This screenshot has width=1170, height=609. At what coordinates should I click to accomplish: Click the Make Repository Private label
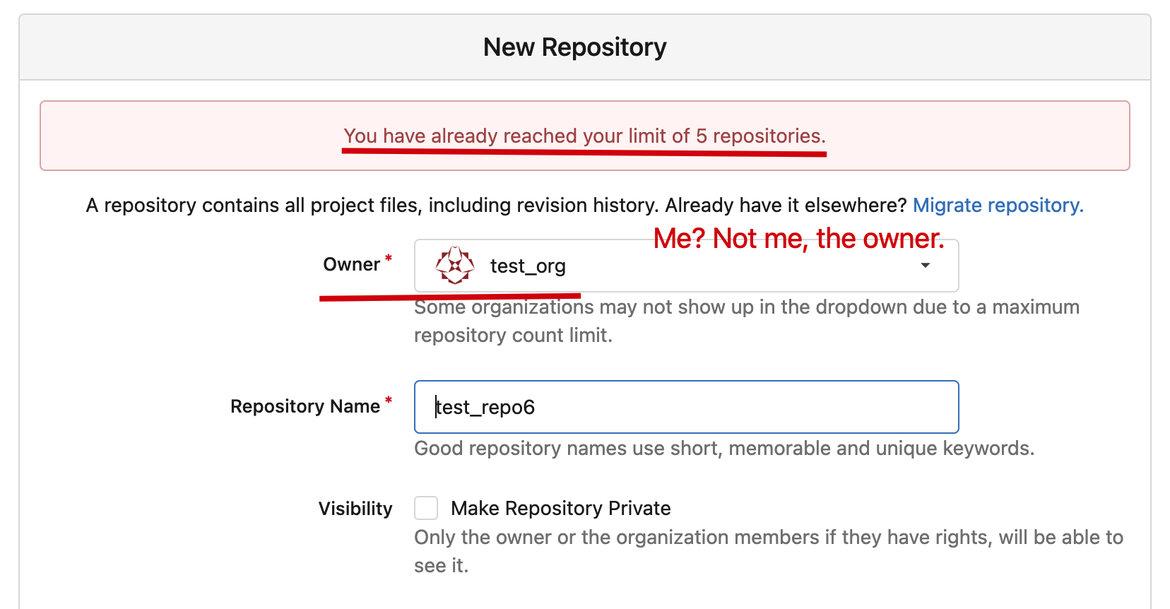click(x=560, y=509)
